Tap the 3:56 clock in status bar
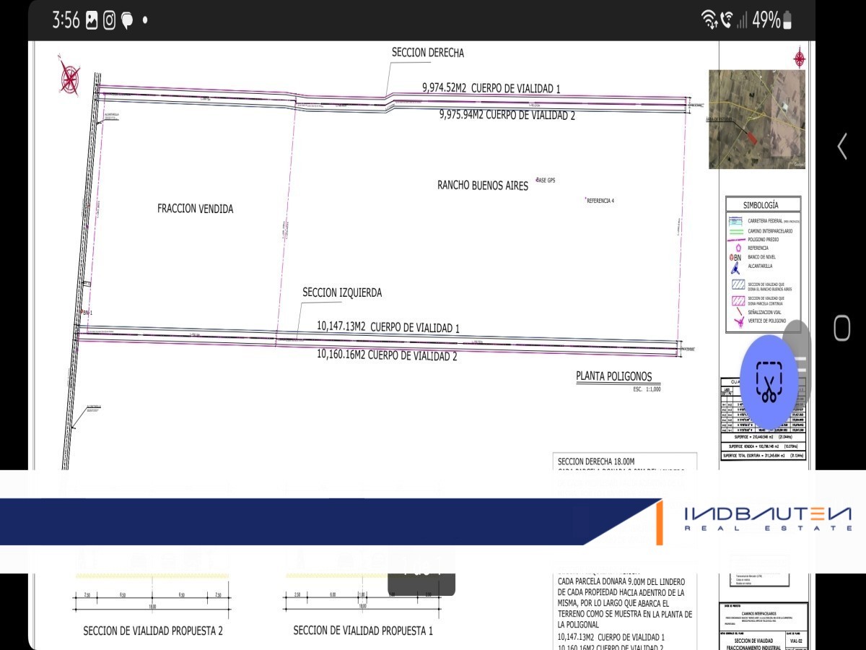Screen dimensions: 866x650 (66, 20)
